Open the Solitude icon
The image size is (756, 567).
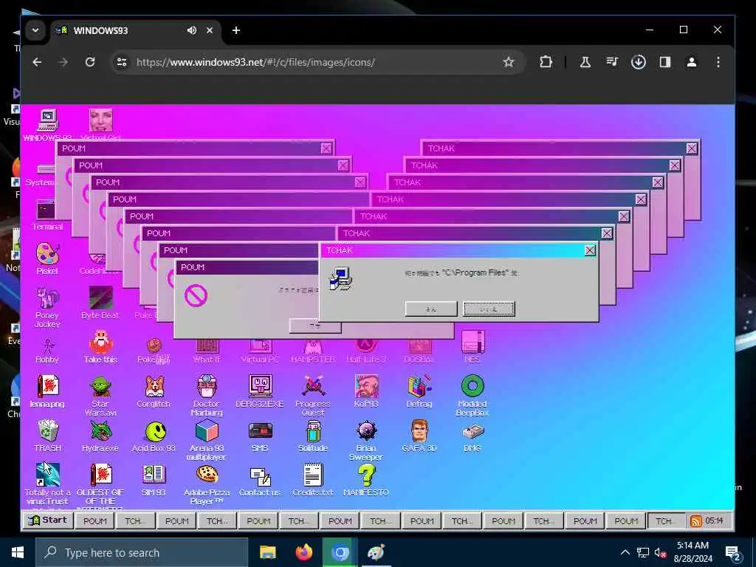coord(313,436)
